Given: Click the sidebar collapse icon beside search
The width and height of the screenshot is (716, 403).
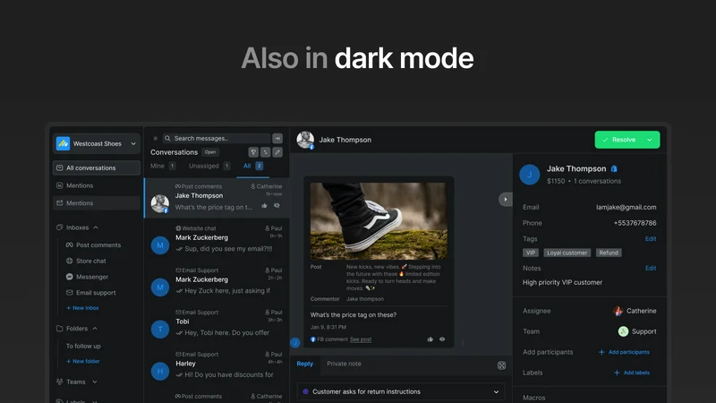Looking at the screenshot, I should [155, 139].
